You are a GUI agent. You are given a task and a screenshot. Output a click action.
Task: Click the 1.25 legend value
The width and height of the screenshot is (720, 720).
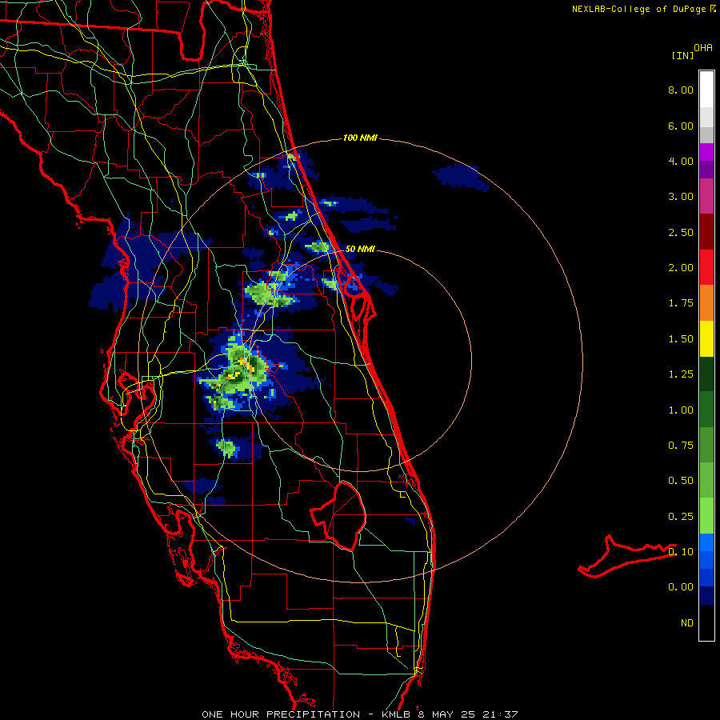point(681,374)
